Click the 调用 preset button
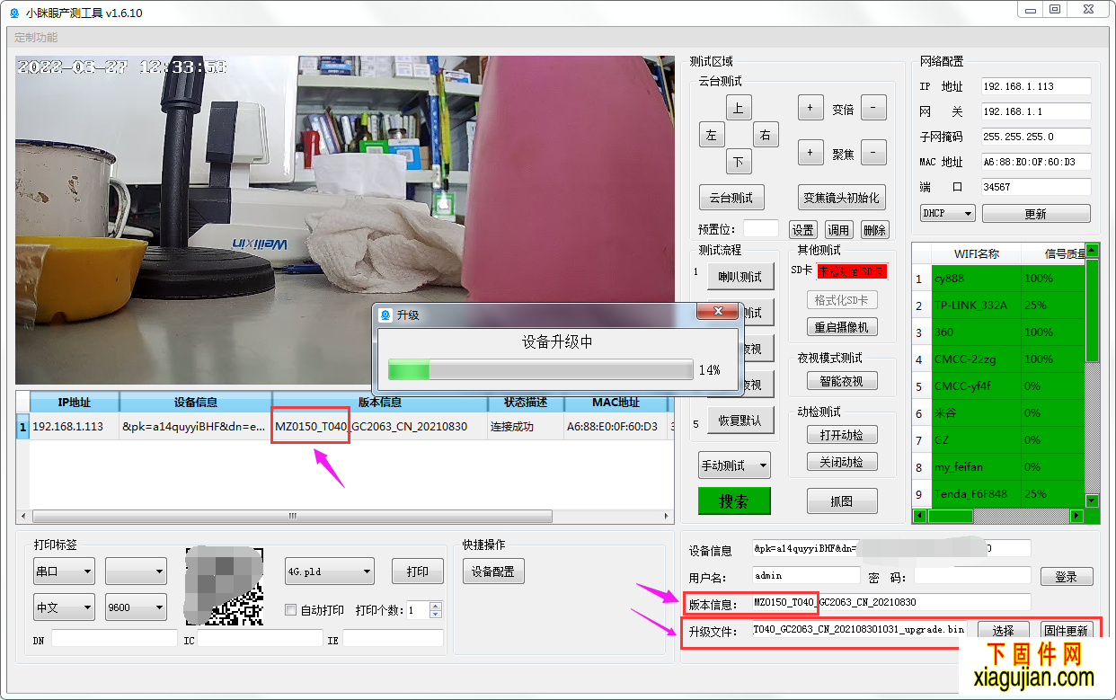The width and height of the screenshot is (1116, 700). click(x=838, y=229)
